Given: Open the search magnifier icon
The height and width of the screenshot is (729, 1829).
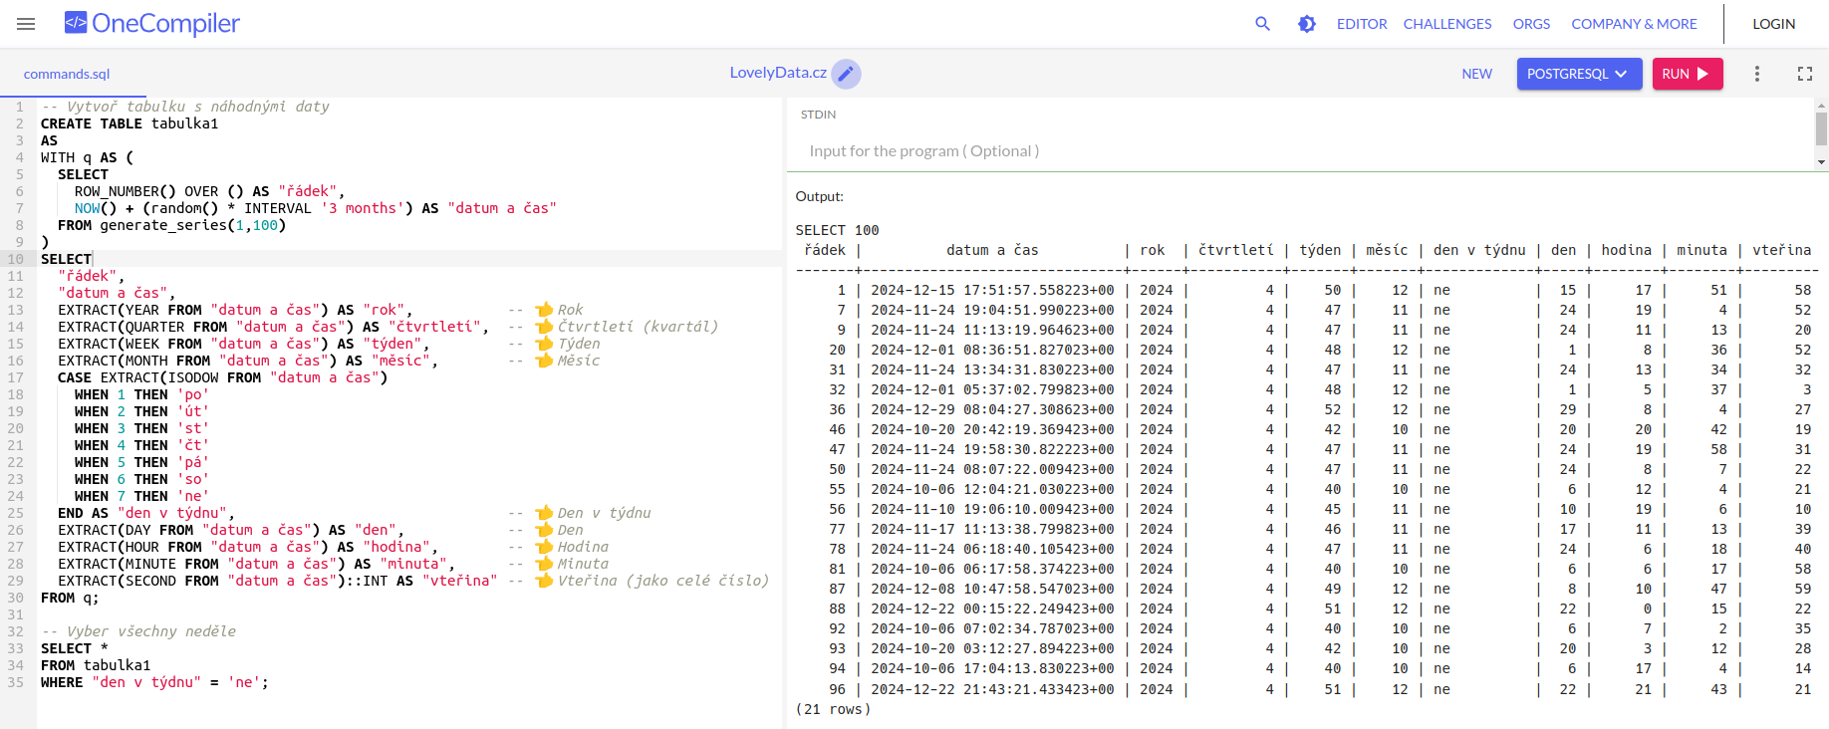Looking at the screenshot, I should 1262,24.
